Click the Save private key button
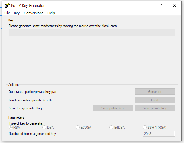The image size is (184, 143). [155, 108]
